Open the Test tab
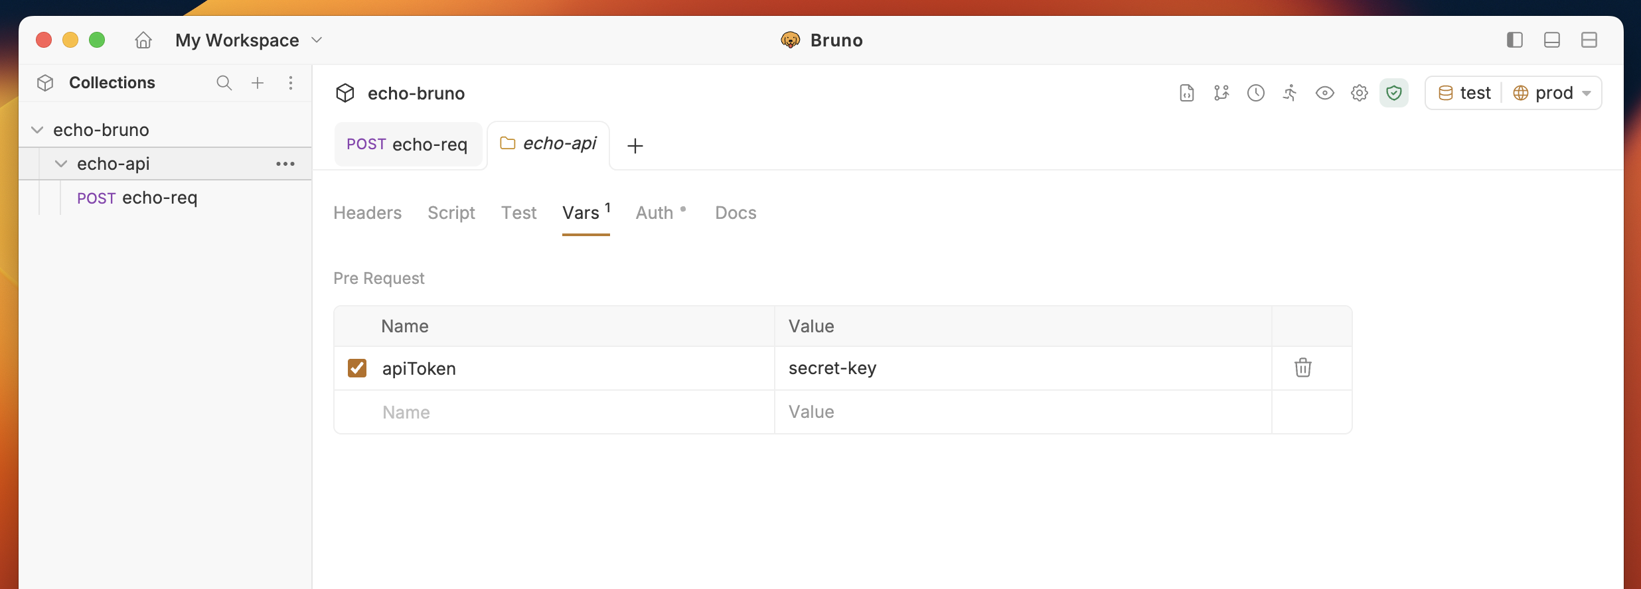 [519, 213]
